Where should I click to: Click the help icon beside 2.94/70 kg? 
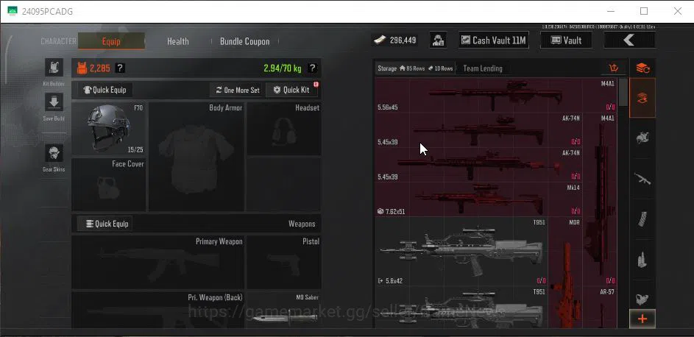tap(313, 68)
